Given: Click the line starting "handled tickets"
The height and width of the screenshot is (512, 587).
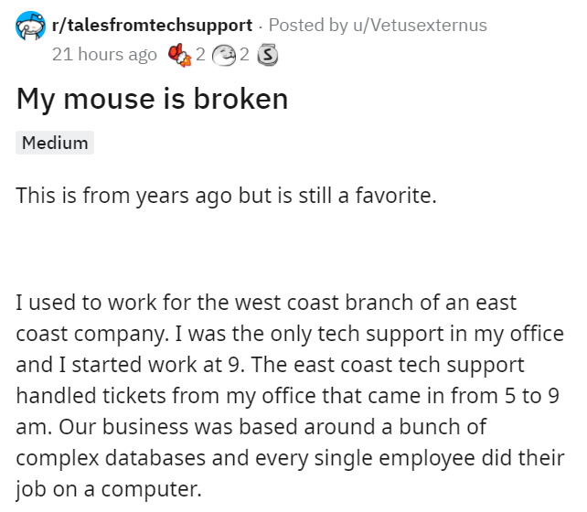Looking at the screenshot, I should [x=274, y=396].
